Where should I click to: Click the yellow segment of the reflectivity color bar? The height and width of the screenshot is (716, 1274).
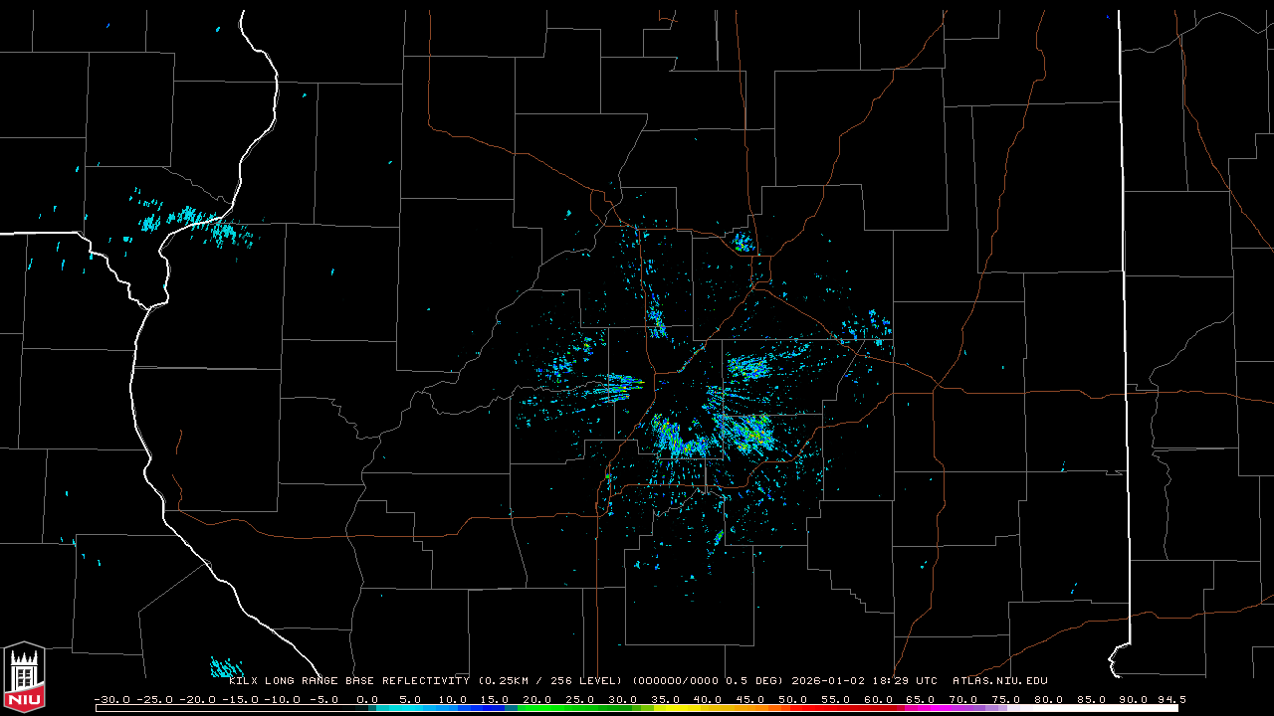[687, 708]
